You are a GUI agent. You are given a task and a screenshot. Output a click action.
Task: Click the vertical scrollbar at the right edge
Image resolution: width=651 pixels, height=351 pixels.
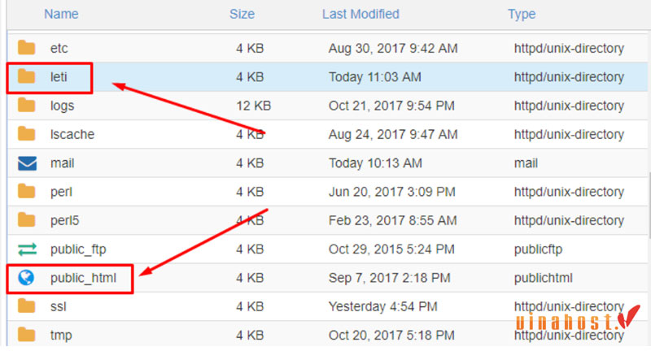point(649,205)
